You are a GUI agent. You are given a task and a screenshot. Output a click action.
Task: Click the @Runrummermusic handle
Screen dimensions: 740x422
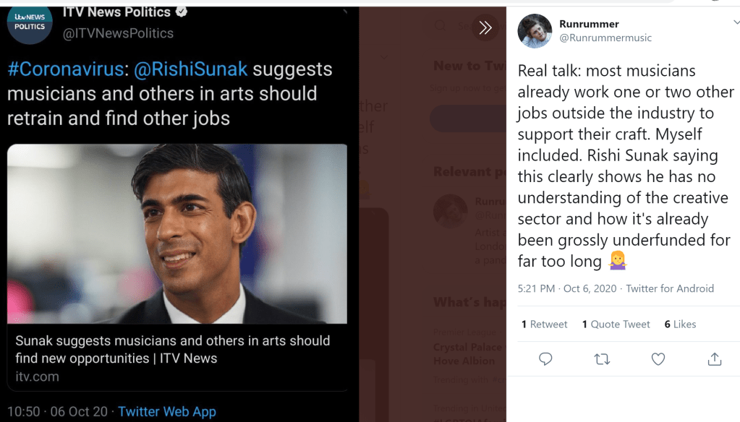tap(605, 38)
